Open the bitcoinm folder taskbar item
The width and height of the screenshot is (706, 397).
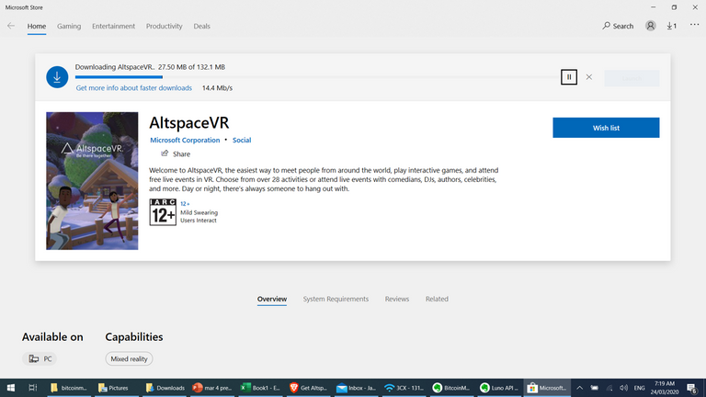[x=68, y=388]
